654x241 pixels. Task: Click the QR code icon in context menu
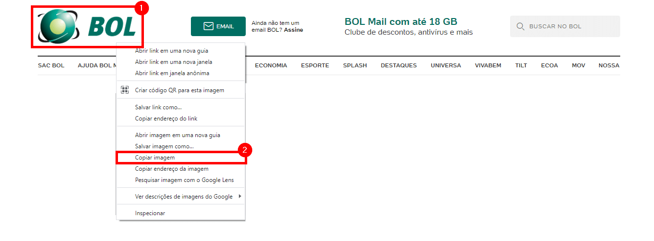(124, 90)
